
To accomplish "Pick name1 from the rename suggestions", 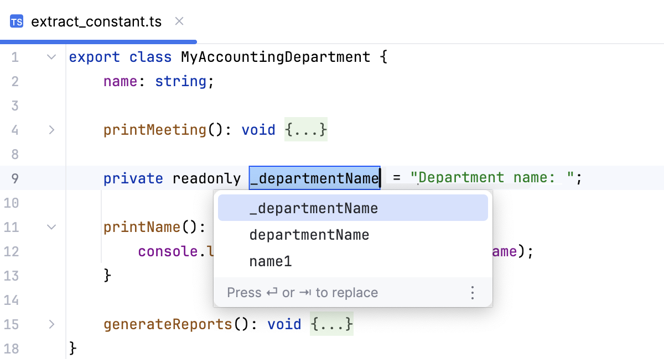I will click(x=271, y=261).
